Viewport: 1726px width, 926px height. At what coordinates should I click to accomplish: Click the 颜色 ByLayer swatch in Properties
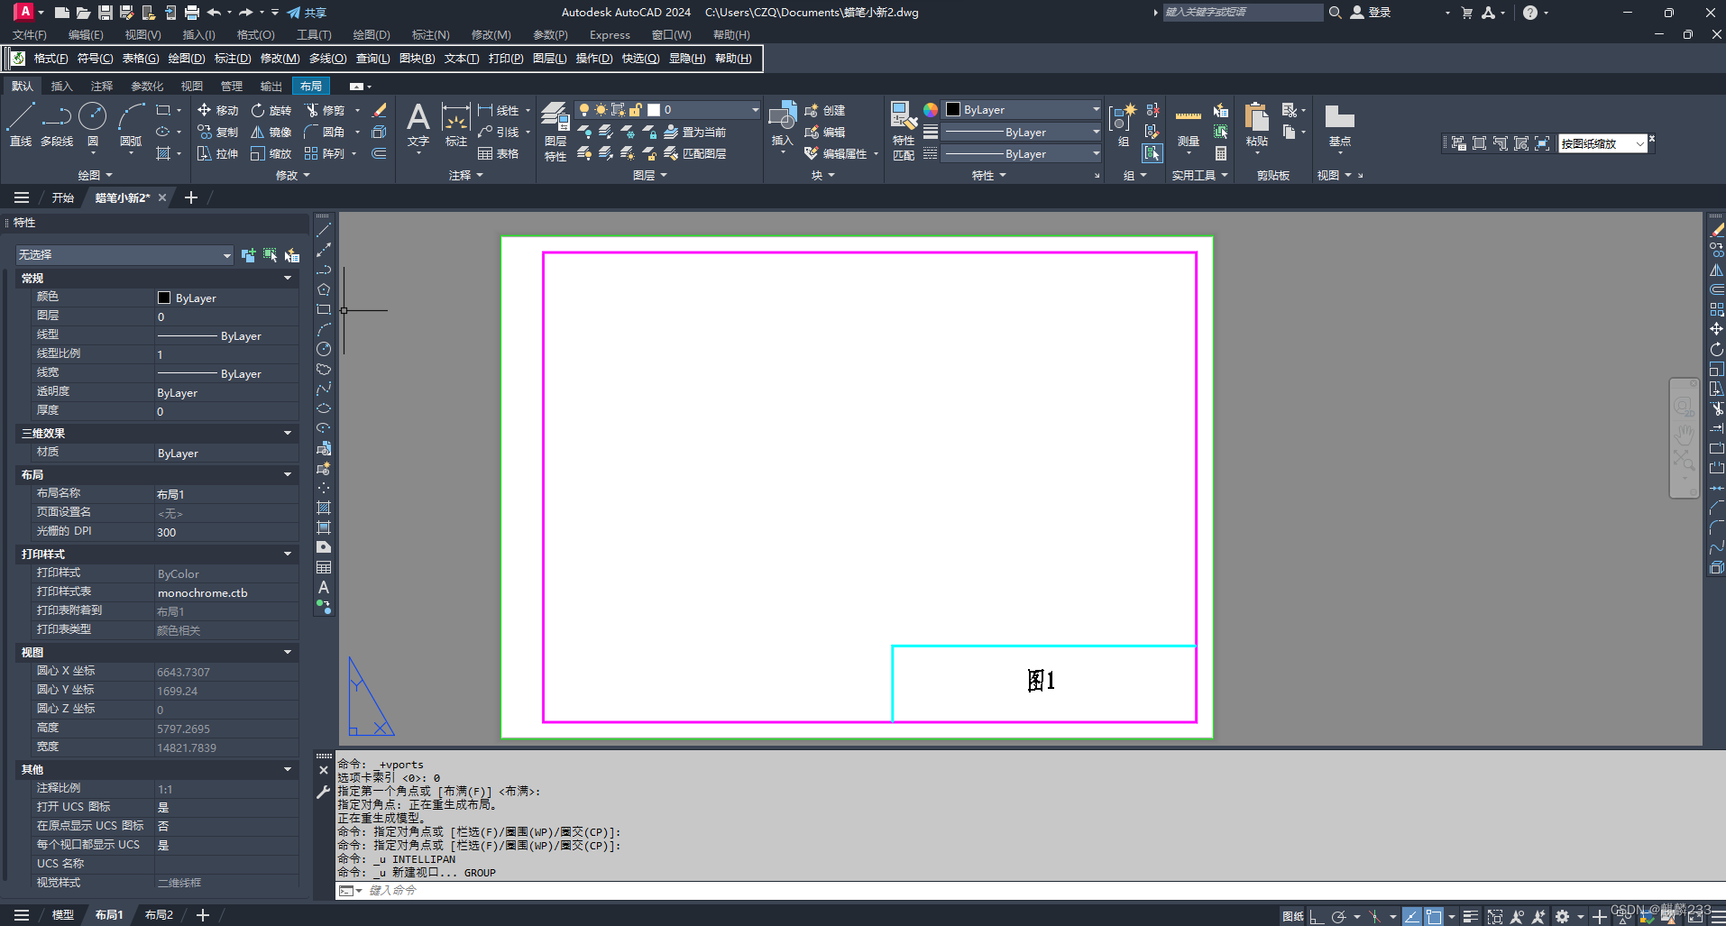point(163,298)
